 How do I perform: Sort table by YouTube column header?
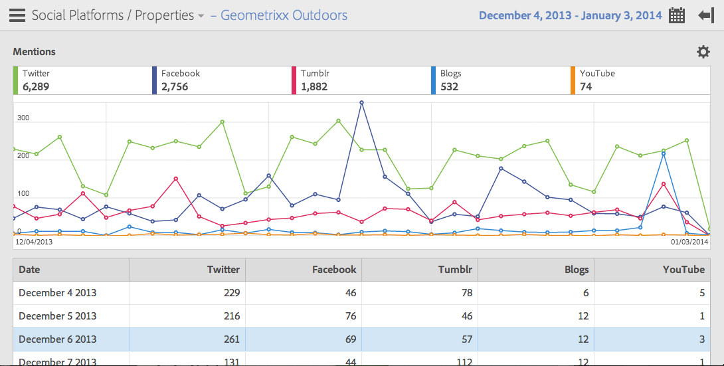651,270
